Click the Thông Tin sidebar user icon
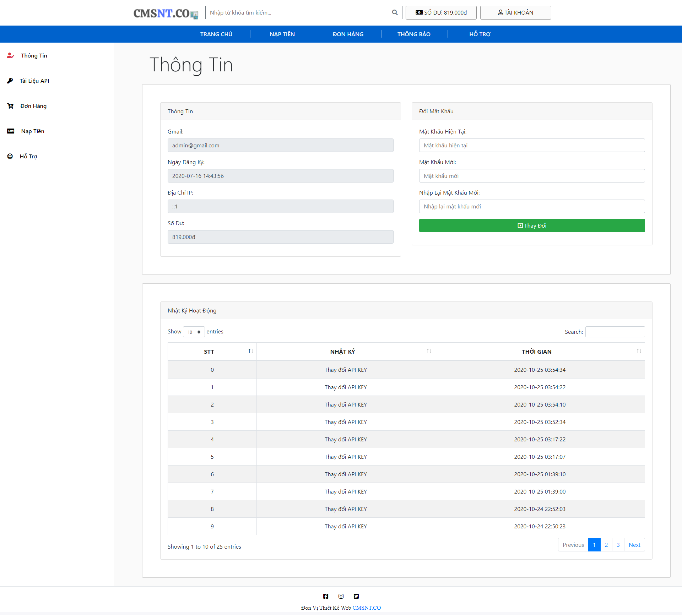Image resolution: width=682 pixels, height=615 pixels. [x=10, y=55]
